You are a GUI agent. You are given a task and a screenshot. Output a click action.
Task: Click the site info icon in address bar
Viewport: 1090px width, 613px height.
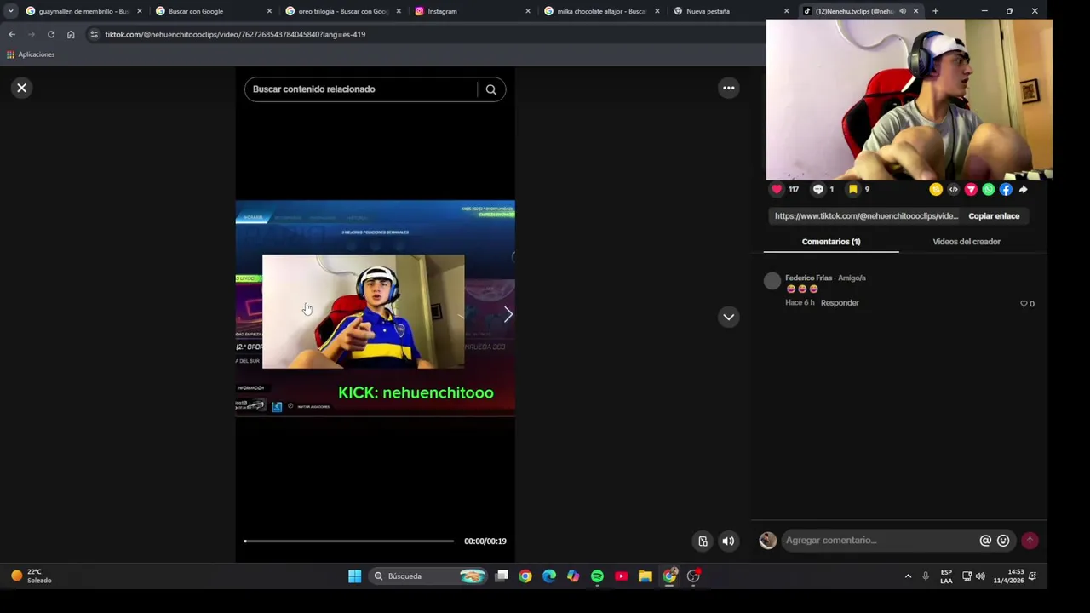tap(94, 34)
